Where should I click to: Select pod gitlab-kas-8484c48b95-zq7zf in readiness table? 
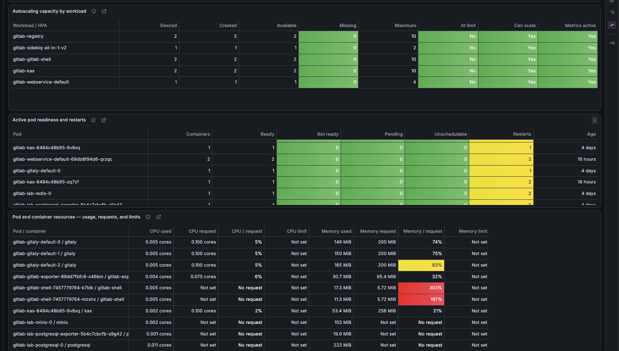pyautogui.click(x=46, y=182)
